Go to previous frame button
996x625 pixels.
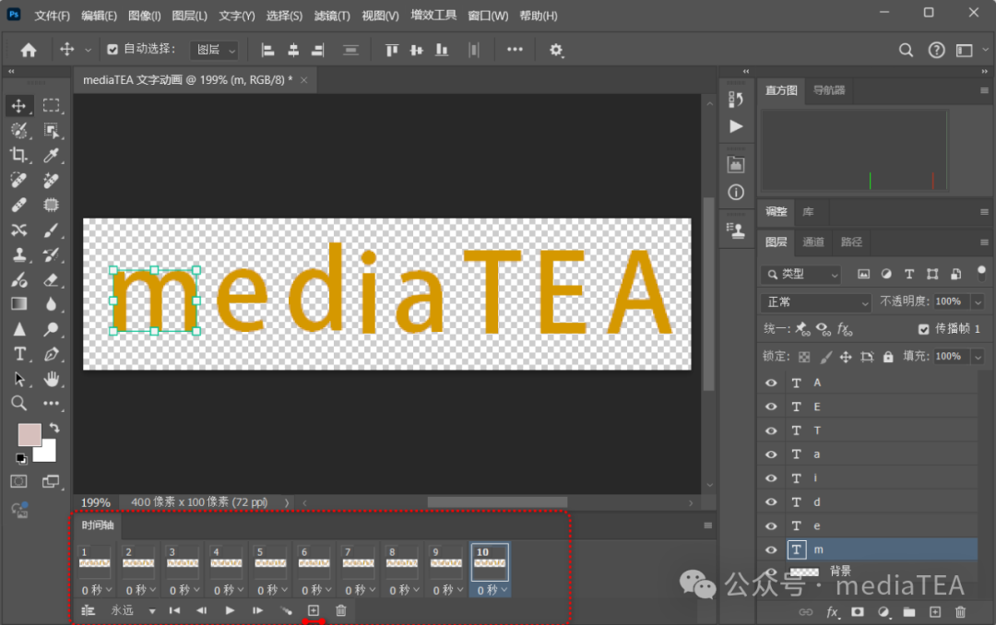[x=201, y=610]
